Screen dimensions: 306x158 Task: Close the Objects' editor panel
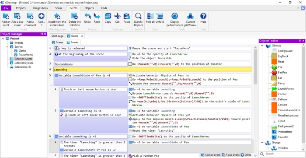pos(303,41)
